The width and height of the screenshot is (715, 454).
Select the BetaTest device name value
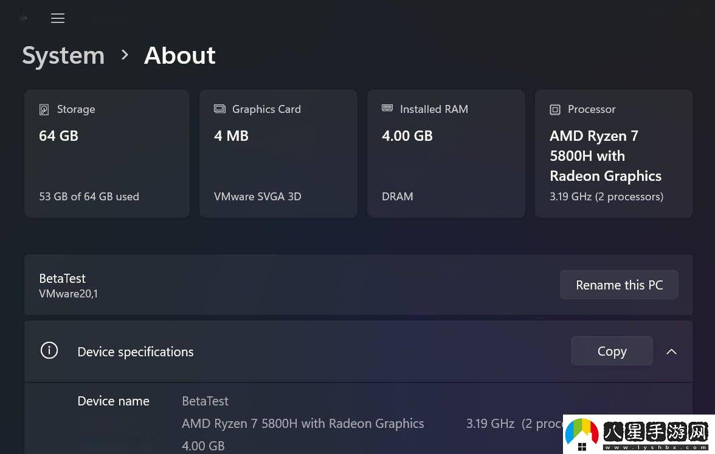click(206, 401)
